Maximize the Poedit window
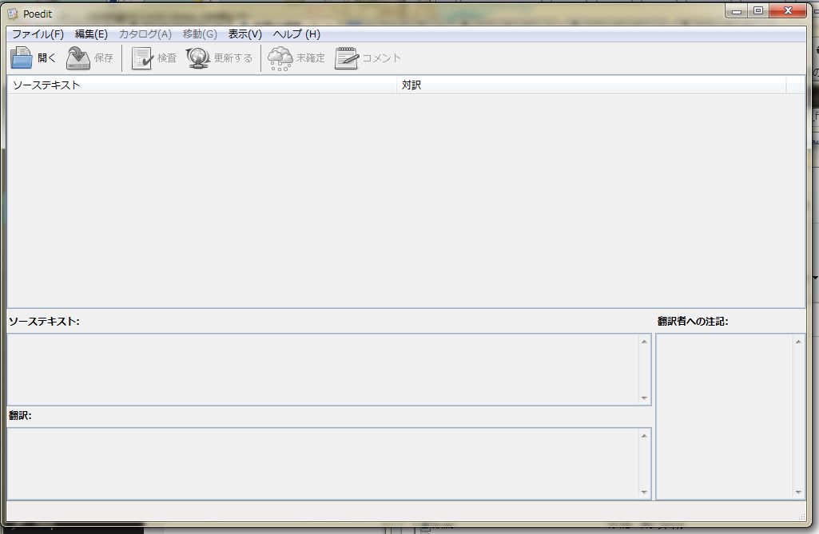This screenshot has height=534, width=819. pos(758,10)
